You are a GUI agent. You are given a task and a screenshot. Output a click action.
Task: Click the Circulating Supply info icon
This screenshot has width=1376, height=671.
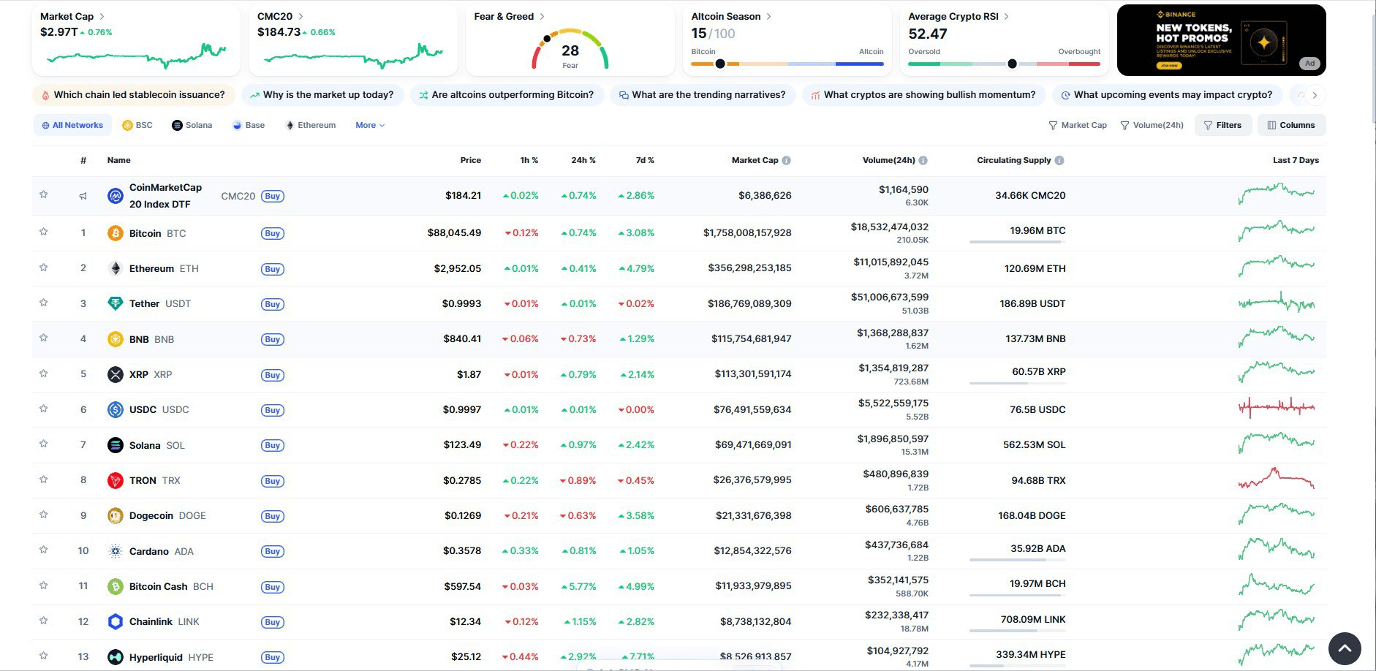pos(1059,161)
